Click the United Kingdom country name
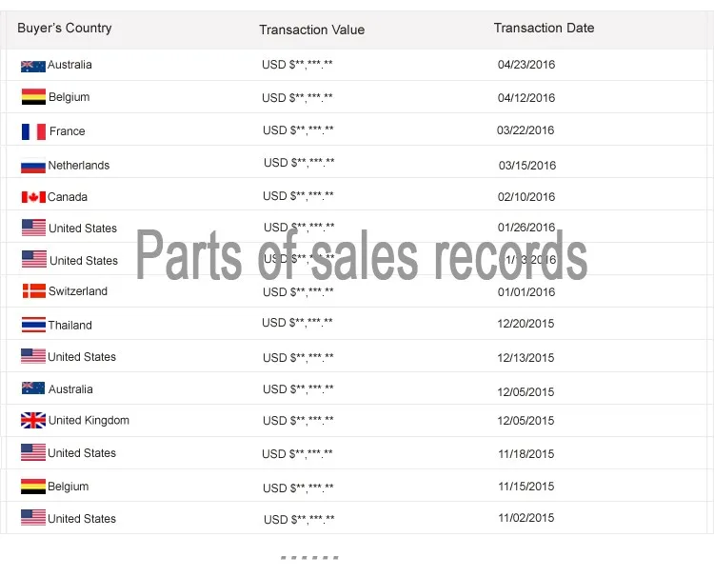Image resolution: width=714 pixels, height=577 pixels. [89, 420]
